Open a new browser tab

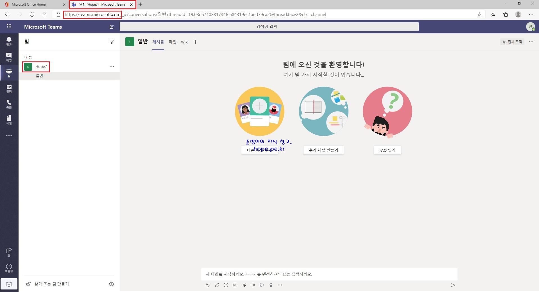tap(141, 4)
